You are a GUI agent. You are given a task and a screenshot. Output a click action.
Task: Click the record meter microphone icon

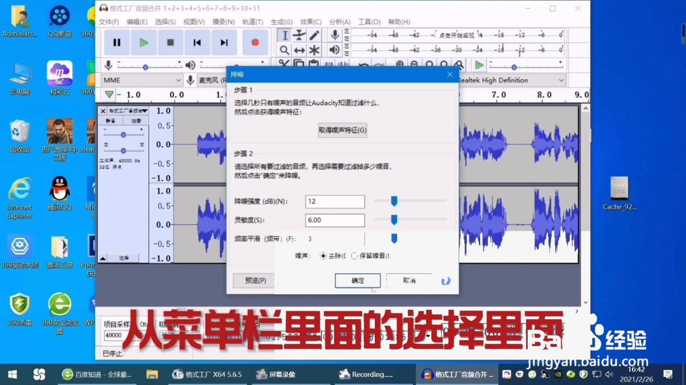[335, 35]
